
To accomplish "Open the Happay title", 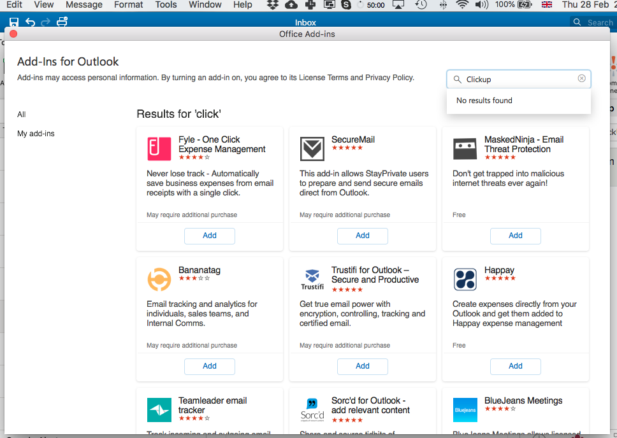I will coord(499,270).
